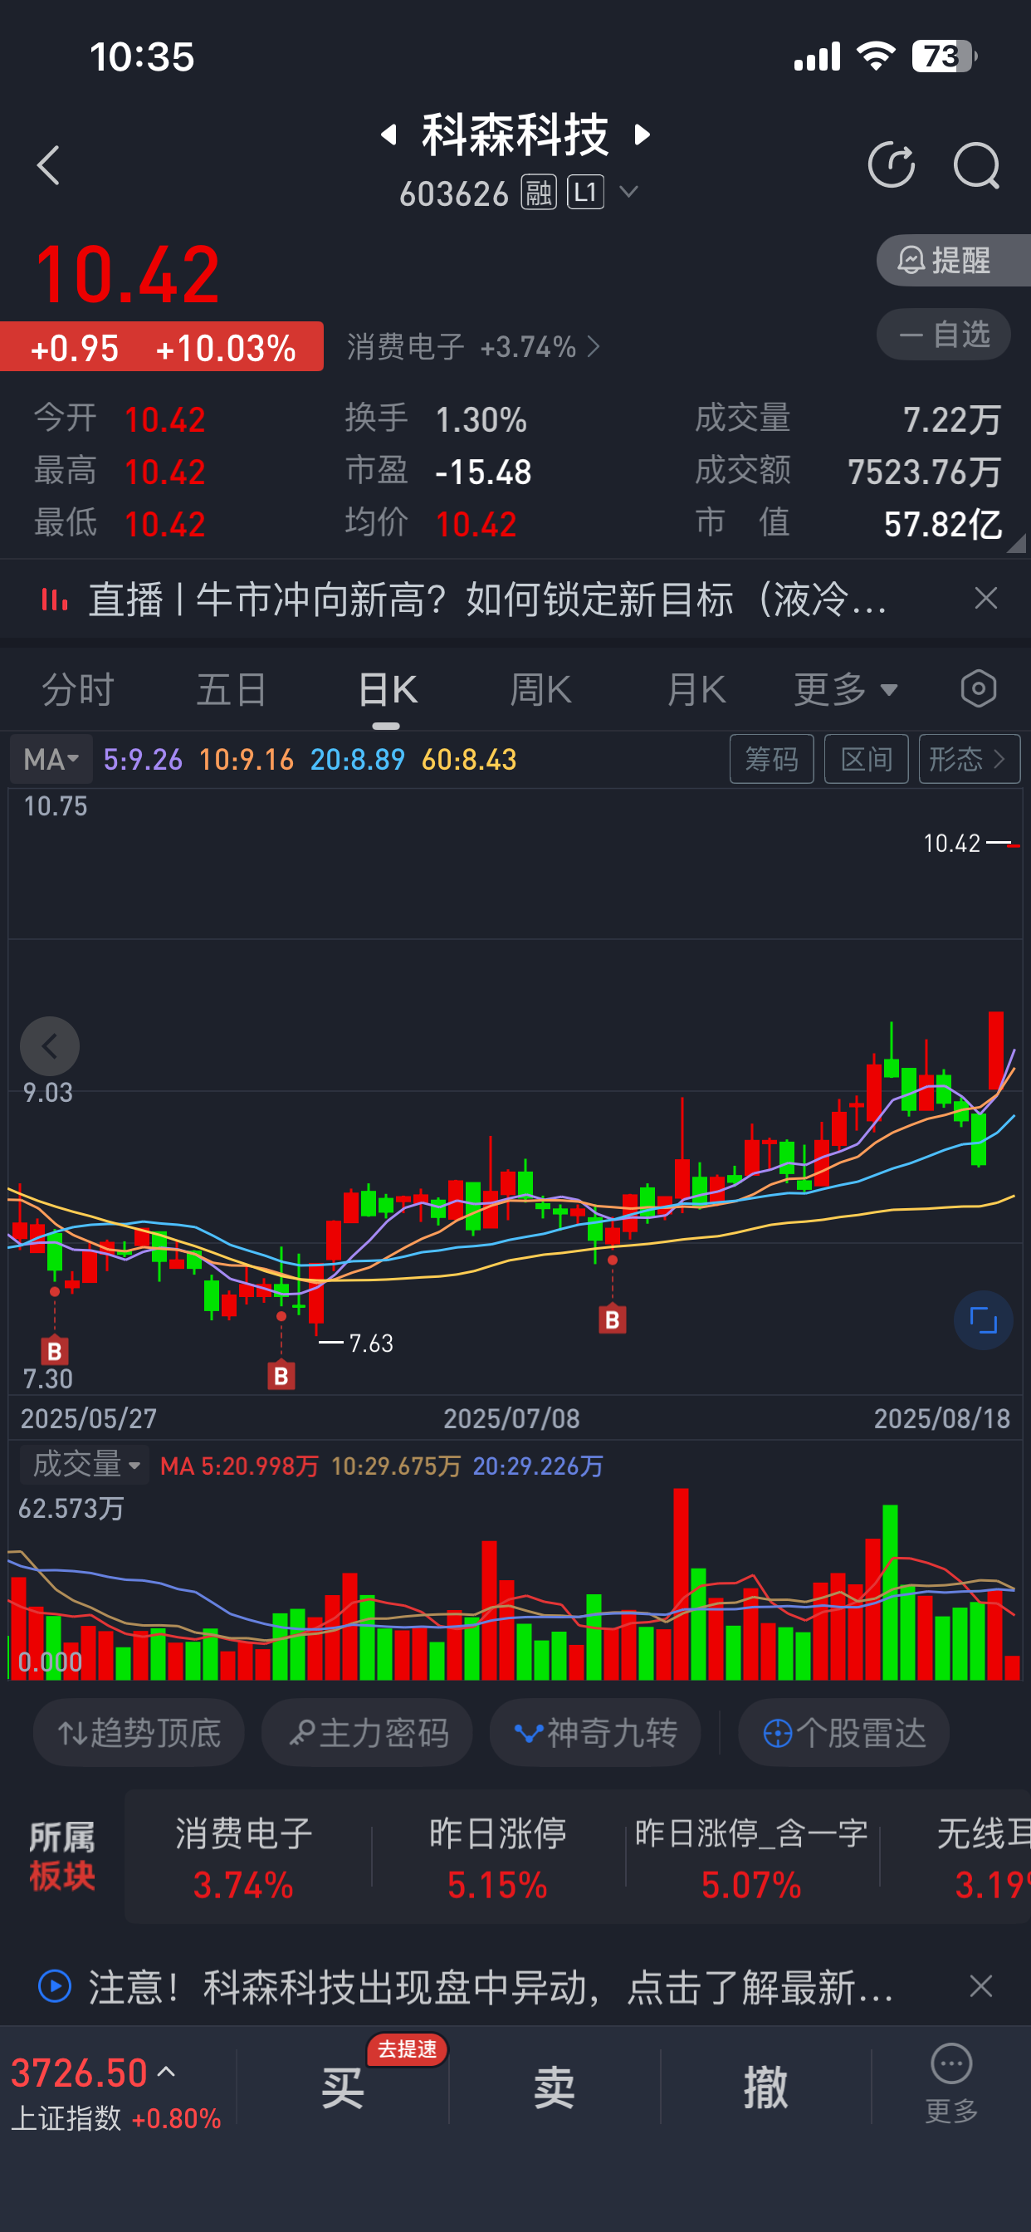Image resolution: width=1031 pixels, height=2232 pixels.
Task: Tap the 去提速 badge
Action: 408,2049
